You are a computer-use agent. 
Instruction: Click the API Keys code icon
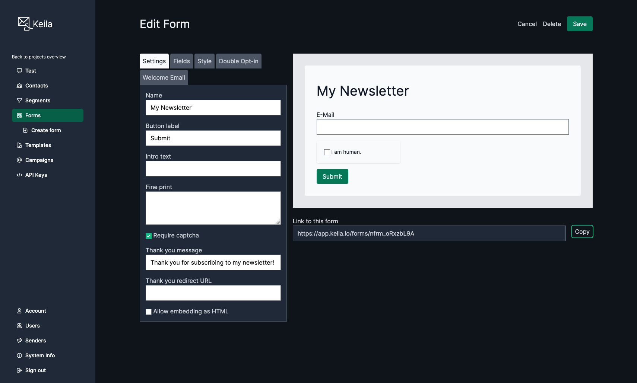19,175
